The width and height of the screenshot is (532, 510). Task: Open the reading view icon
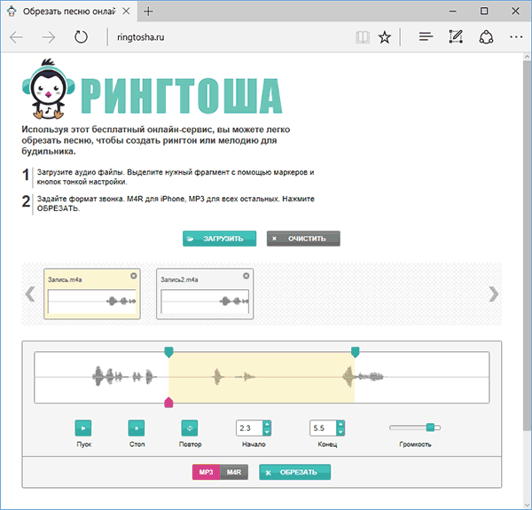[362, 37]
